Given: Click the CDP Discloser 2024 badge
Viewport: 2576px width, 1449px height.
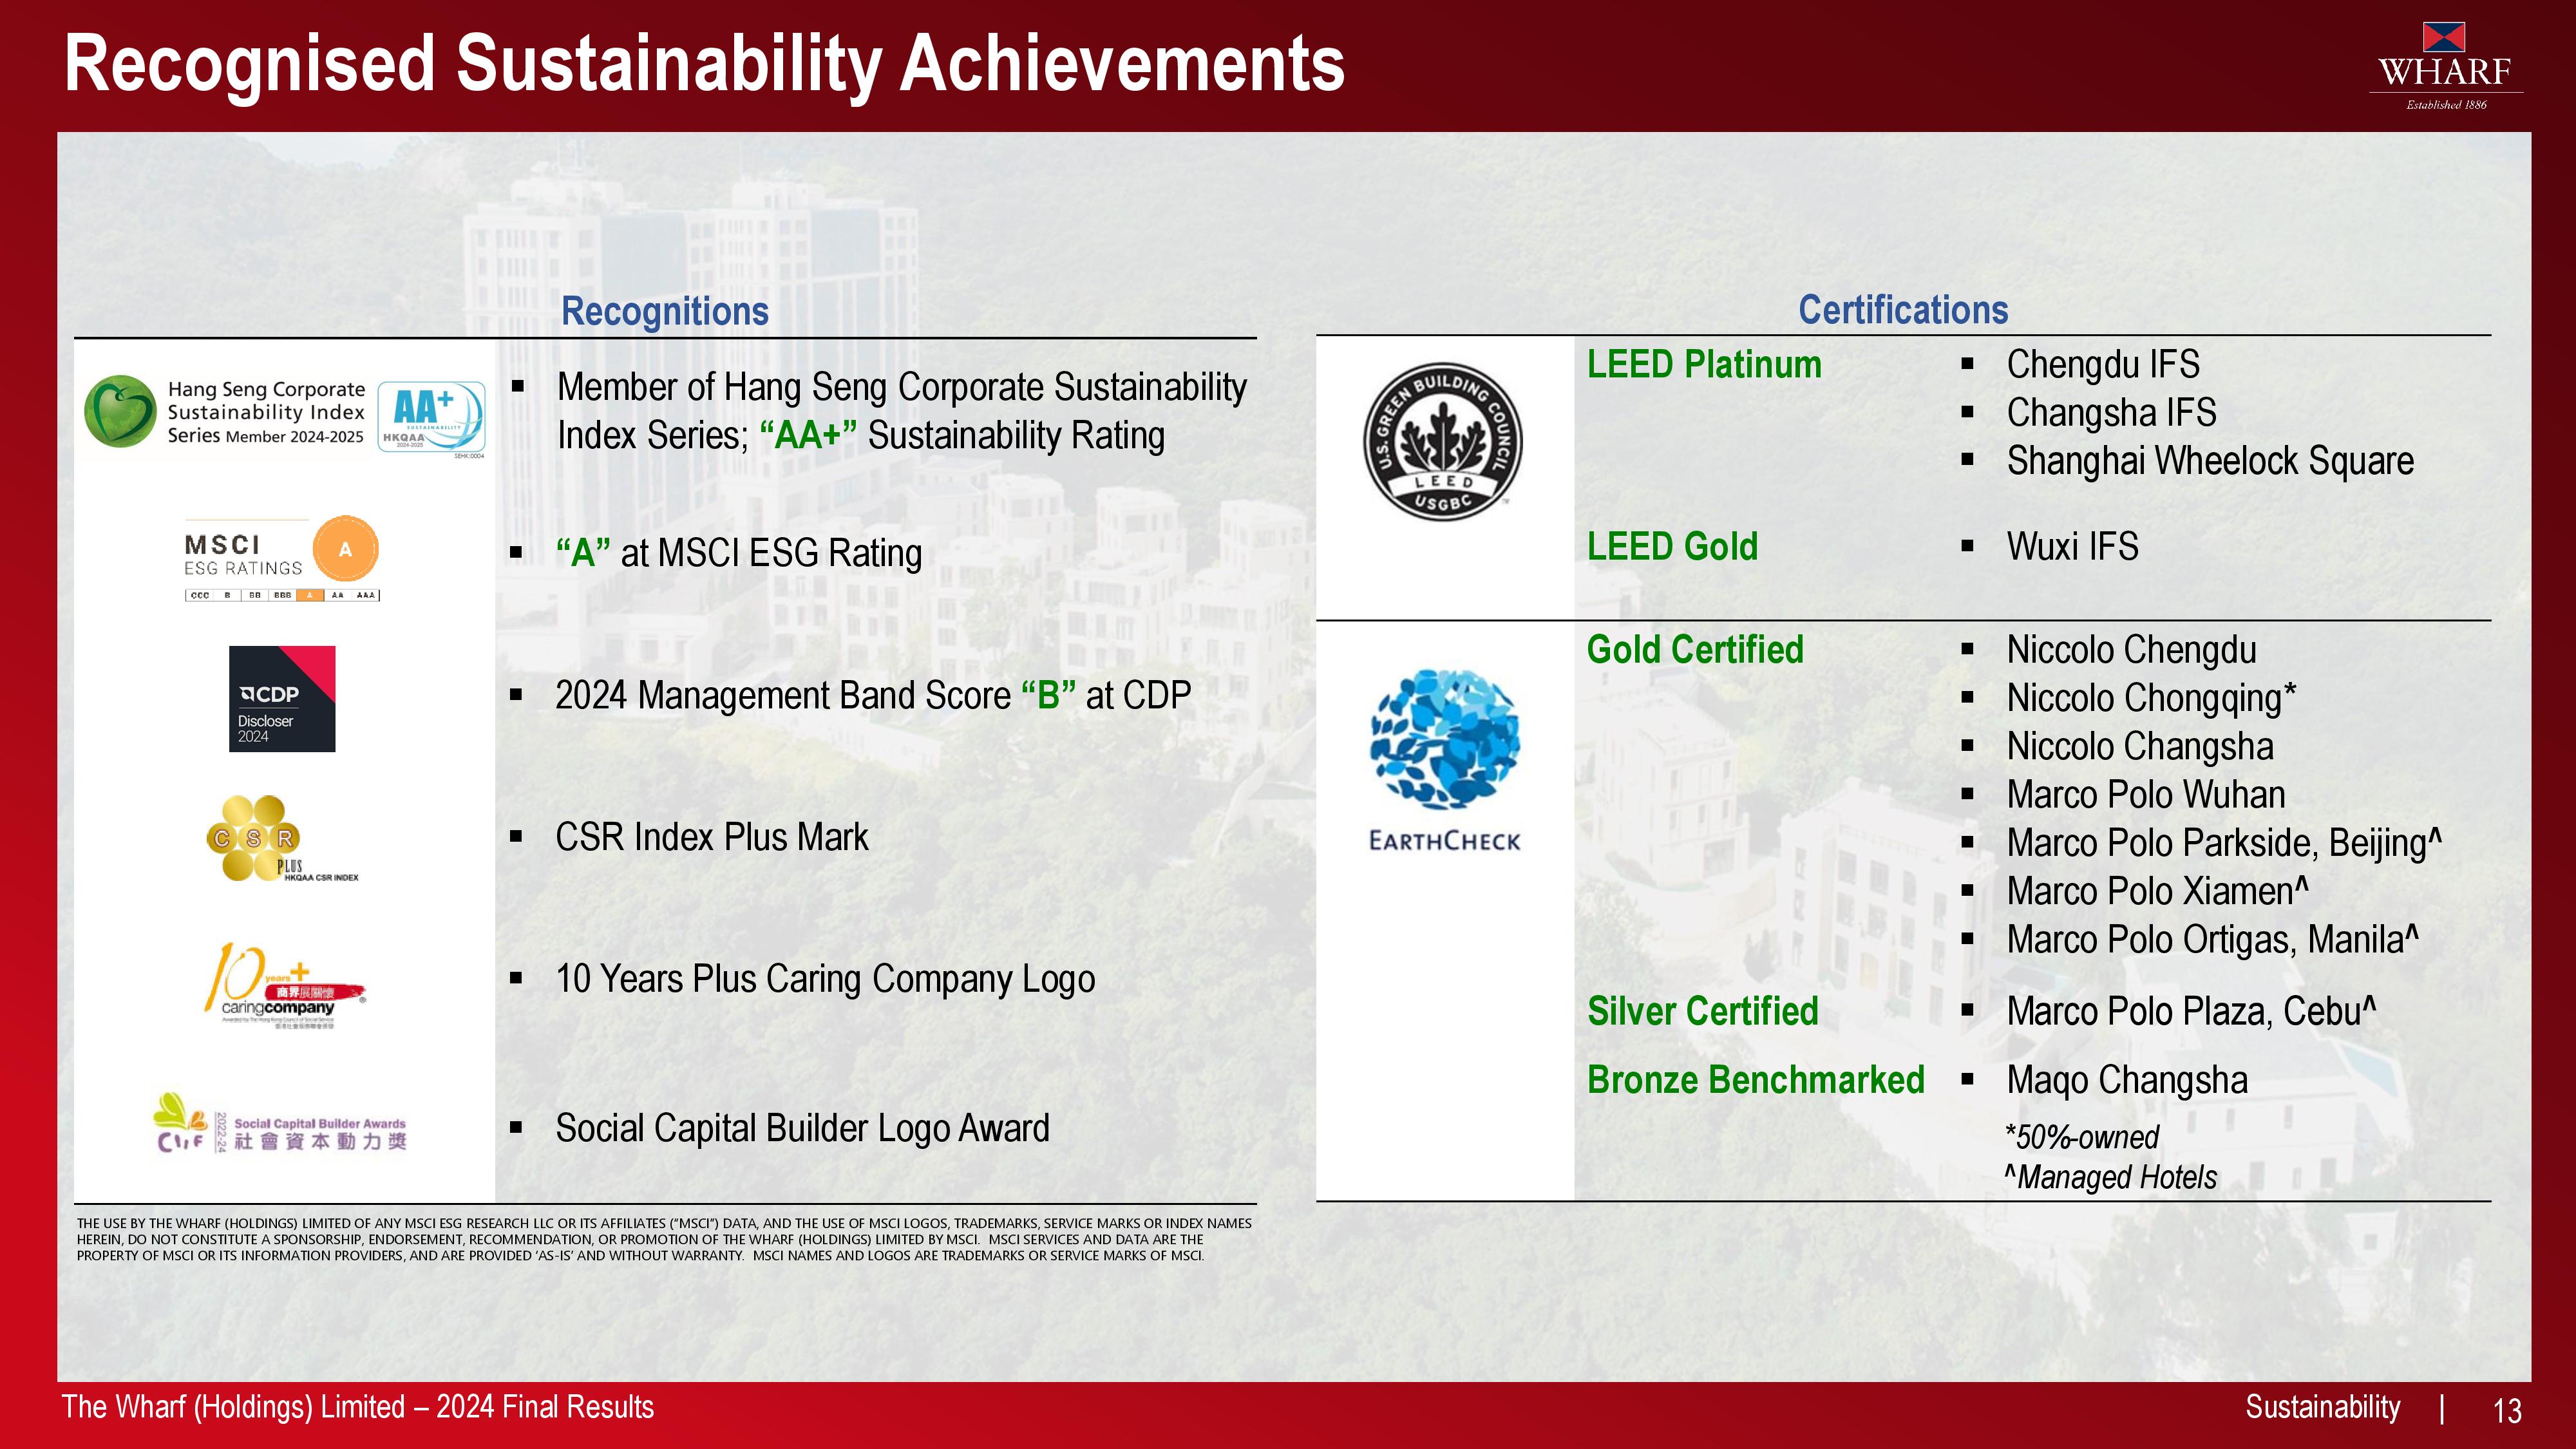Looking at the screenshot, I should (x=282, y=699).
